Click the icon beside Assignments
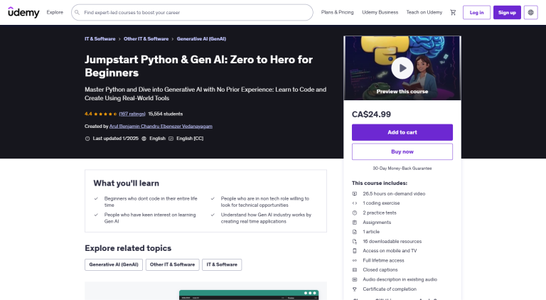The image size is (546, 300). click(355, 223)
